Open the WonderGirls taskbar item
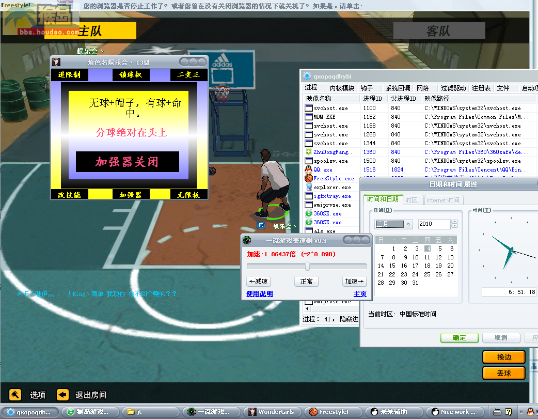Viewport: 538px width, 419px height. click(x=273, y=412)
